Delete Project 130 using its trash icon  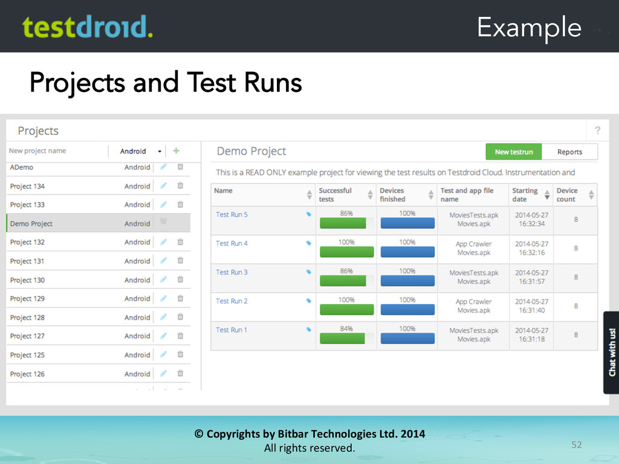click(180, 280)
